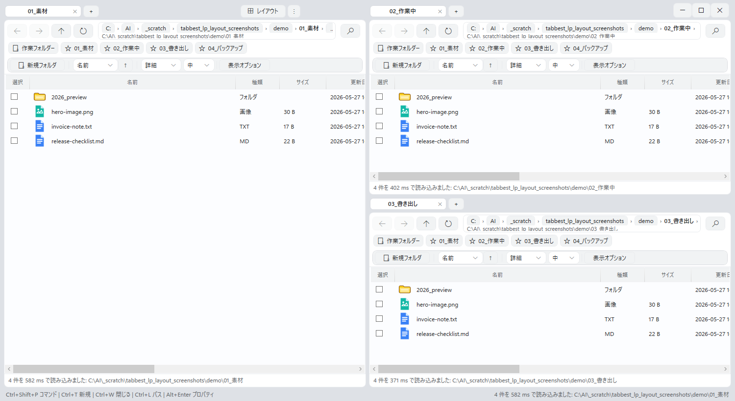The height and width of the screenshot is (401, 735).
Task: Sort by サイズ column header in 02_作業中 pane
Action: click(x=667, y=82)
